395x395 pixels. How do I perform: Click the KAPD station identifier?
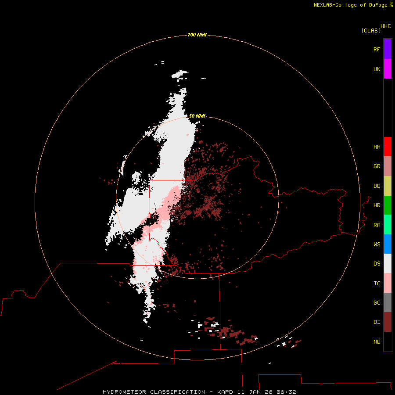coord(225,392)
